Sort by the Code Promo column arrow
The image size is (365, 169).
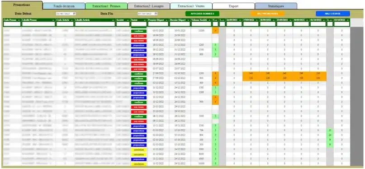(x=19, y=20)
